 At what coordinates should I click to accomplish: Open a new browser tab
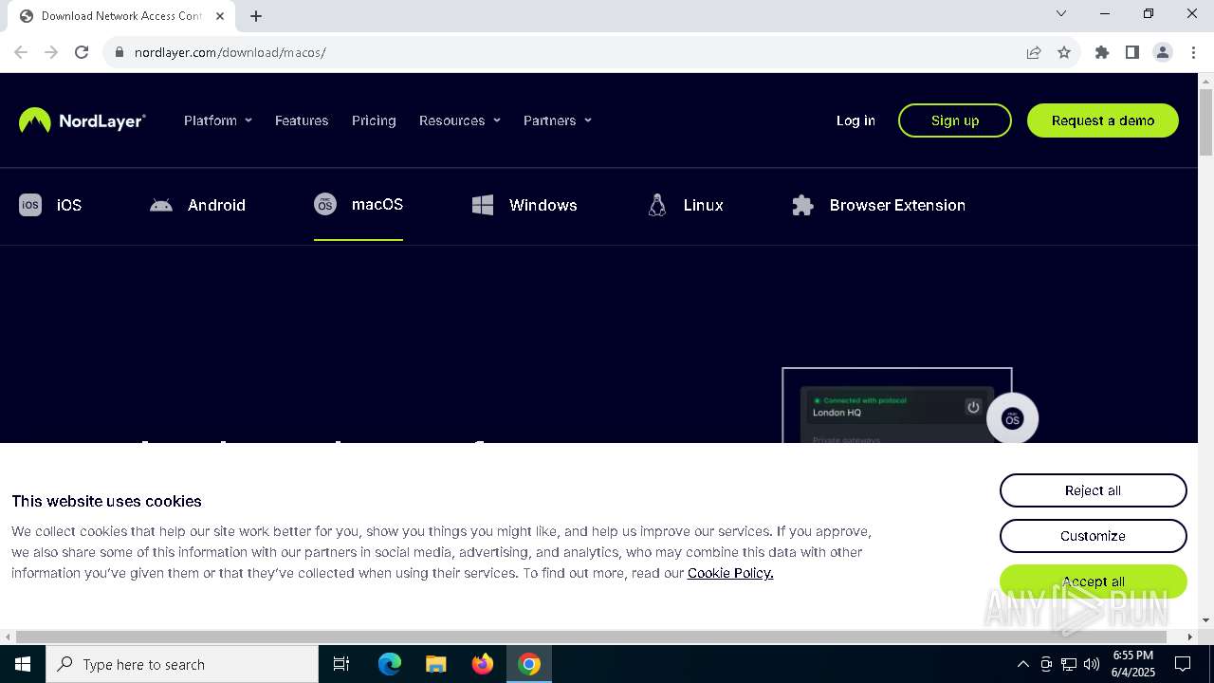(x=256, y=16)
